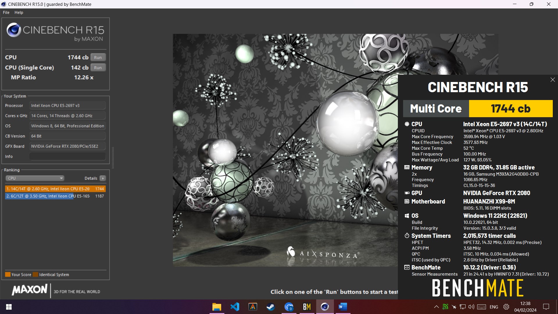Click the ENG language indicator
Viewport: 558px width, 314px height.
click(x=494, y=307)
